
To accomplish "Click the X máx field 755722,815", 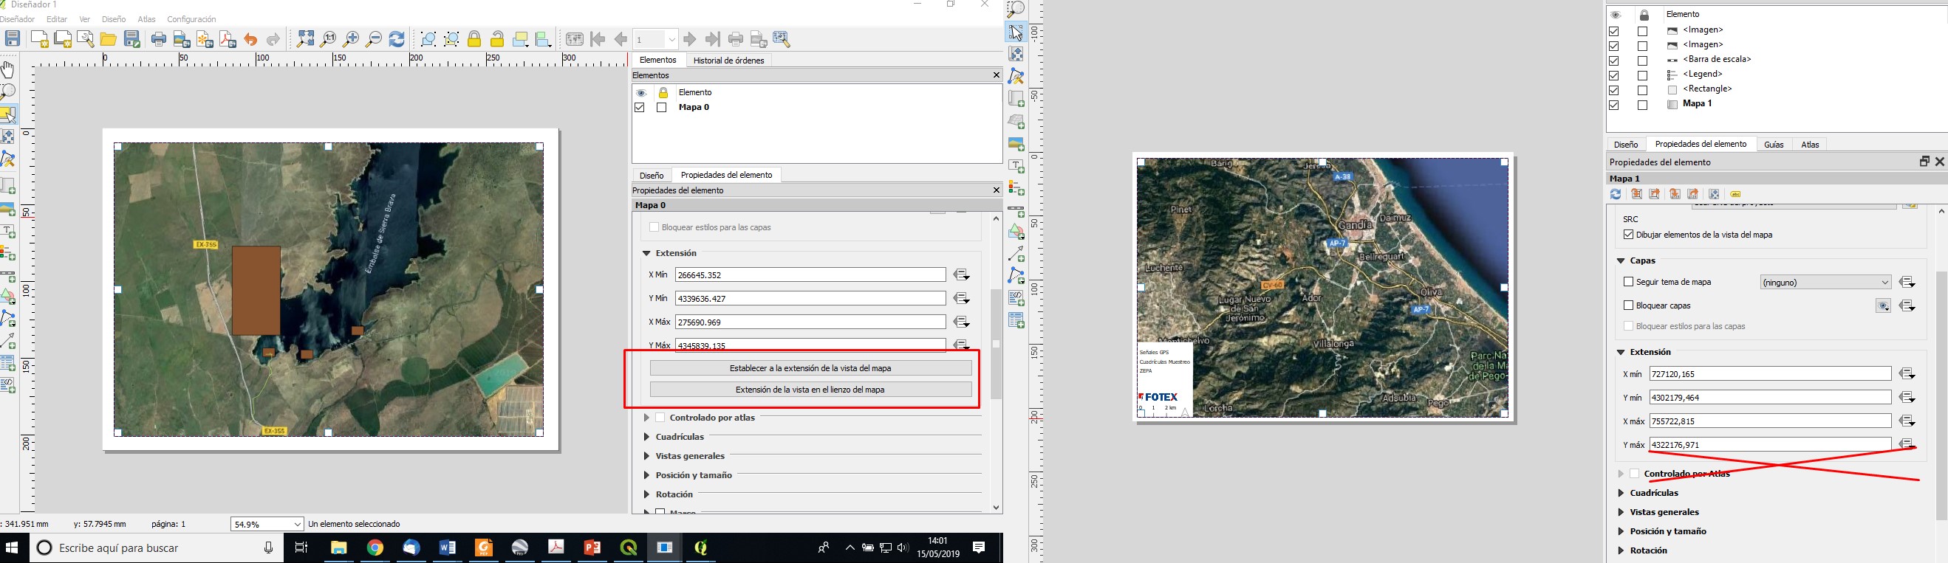I will click(x=1770, y=421).
